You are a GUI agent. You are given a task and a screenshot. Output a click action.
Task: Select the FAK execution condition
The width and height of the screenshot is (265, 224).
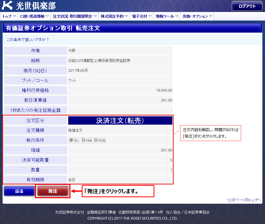coord(83,140)
